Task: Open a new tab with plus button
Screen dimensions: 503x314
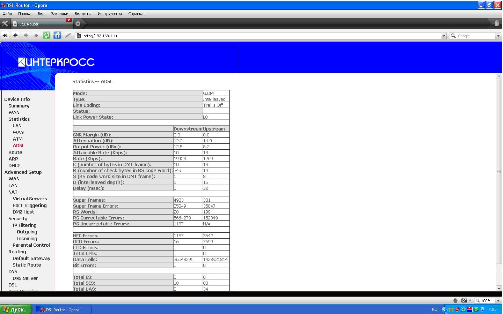Action: [78, 24]
